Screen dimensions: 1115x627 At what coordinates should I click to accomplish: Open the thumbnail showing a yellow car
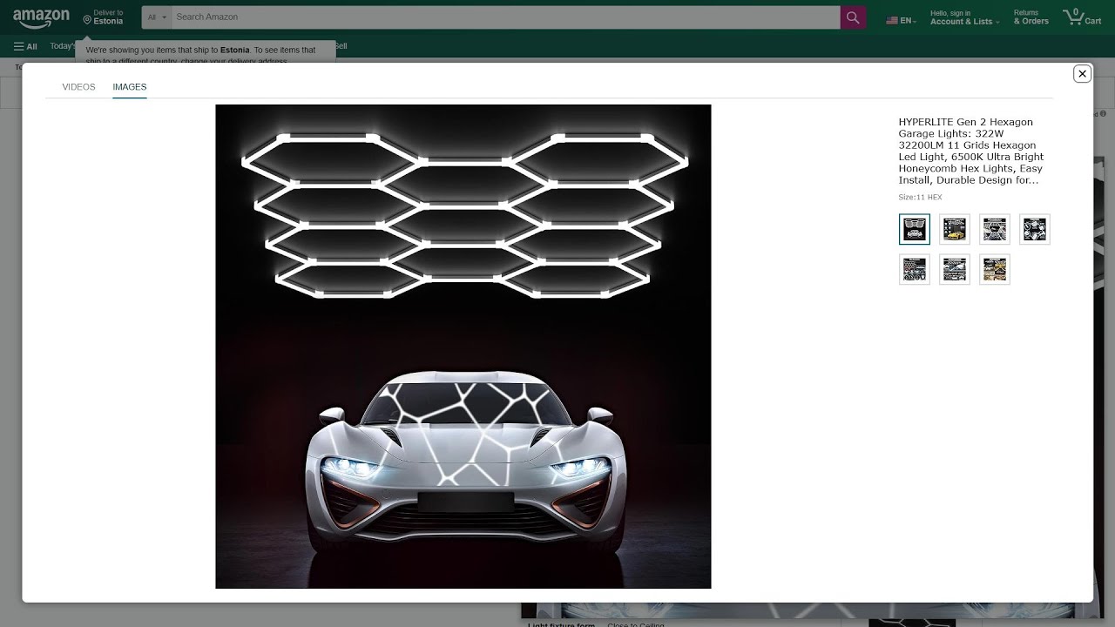pyautogui.click(x=955, y=229)
